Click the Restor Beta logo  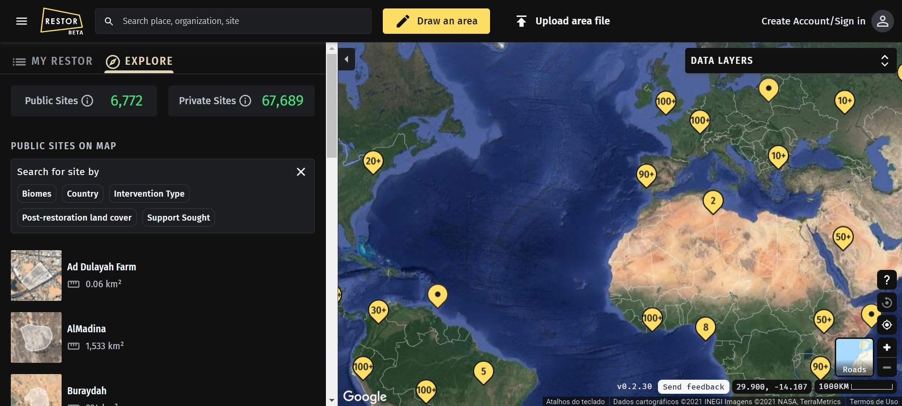pos(62,21)
